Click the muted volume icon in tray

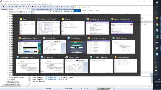pos(156,74)
